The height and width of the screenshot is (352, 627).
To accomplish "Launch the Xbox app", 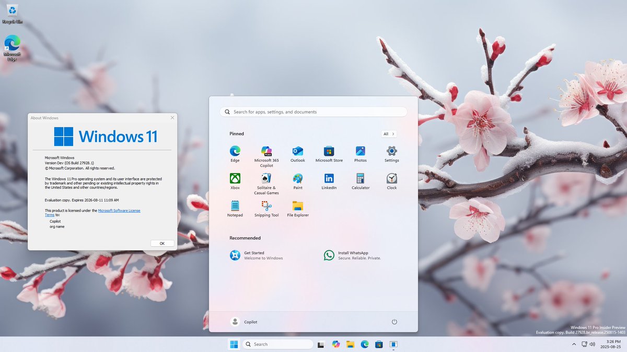I will (235, 181).
